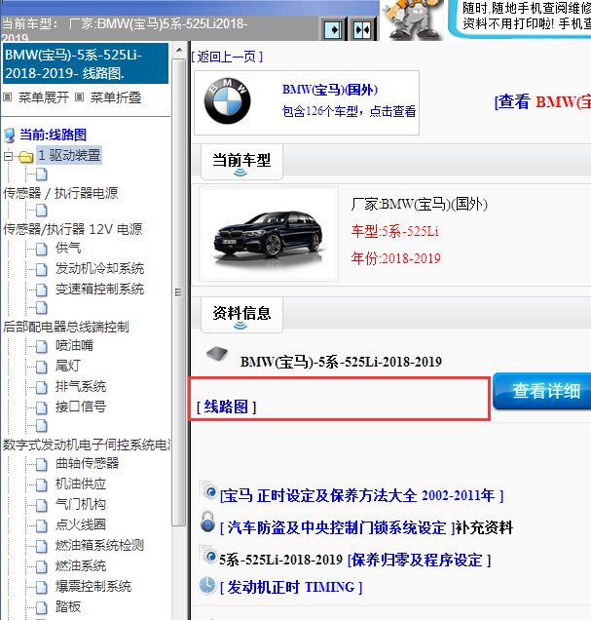Click 菜单展开 to expand all menus

pyautogui.click(x=44, y=97)
